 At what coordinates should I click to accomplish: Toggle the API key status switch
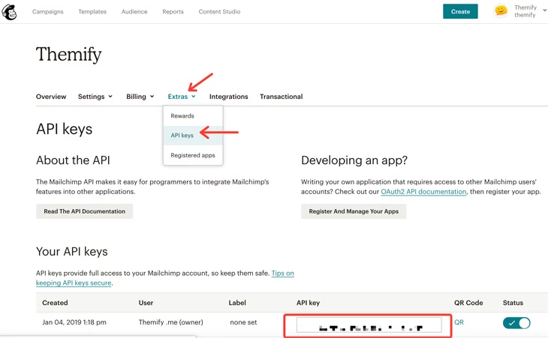[x=516, y=323]
